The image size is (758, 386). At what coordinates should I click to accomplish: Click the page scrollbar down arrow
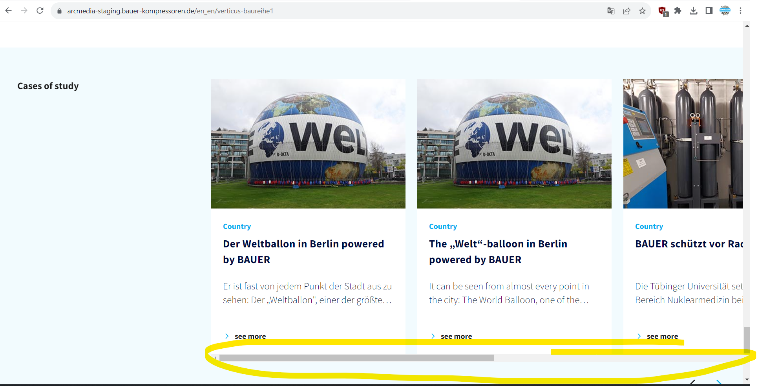point(747,380)
